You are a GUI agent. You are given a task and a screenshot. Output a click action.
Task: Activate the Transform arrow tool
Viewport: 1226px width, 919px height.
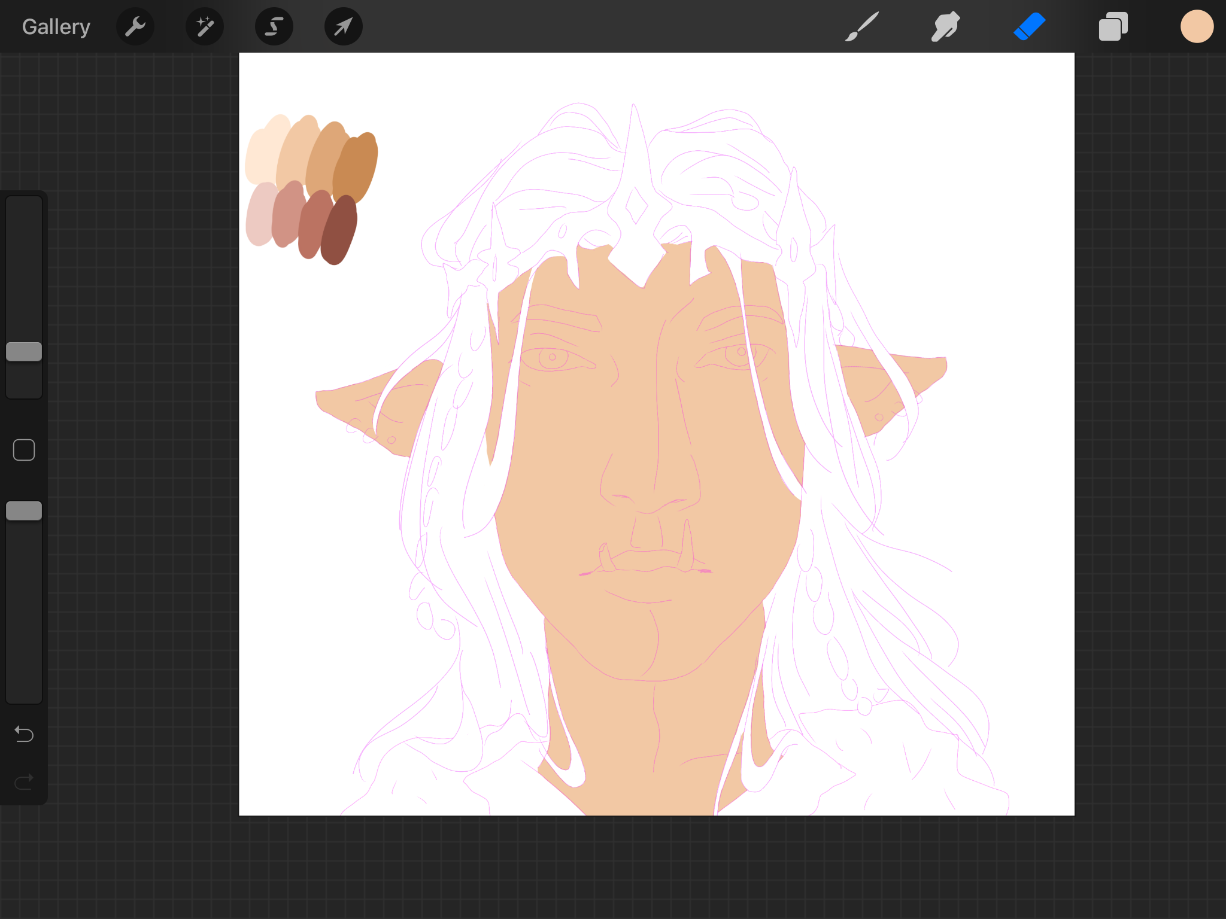click(x=344, y=26)
